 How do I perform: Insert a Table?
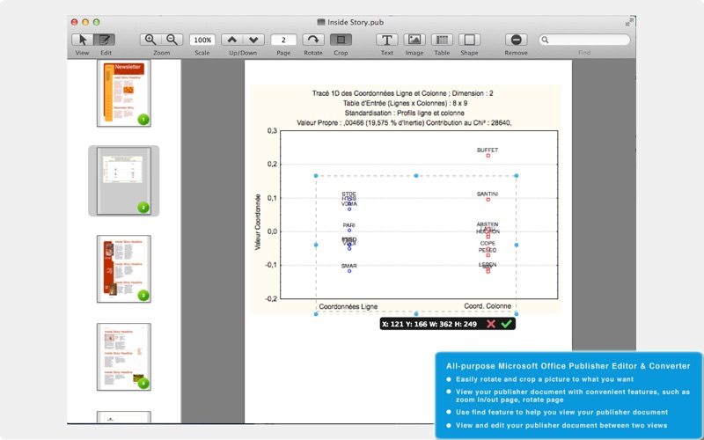[x=442, y=40]
